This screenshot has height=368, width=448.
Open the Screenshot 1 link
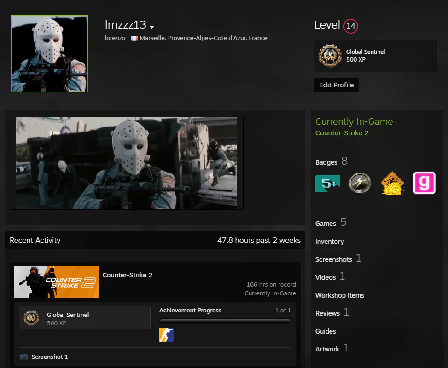pos(49,356)
